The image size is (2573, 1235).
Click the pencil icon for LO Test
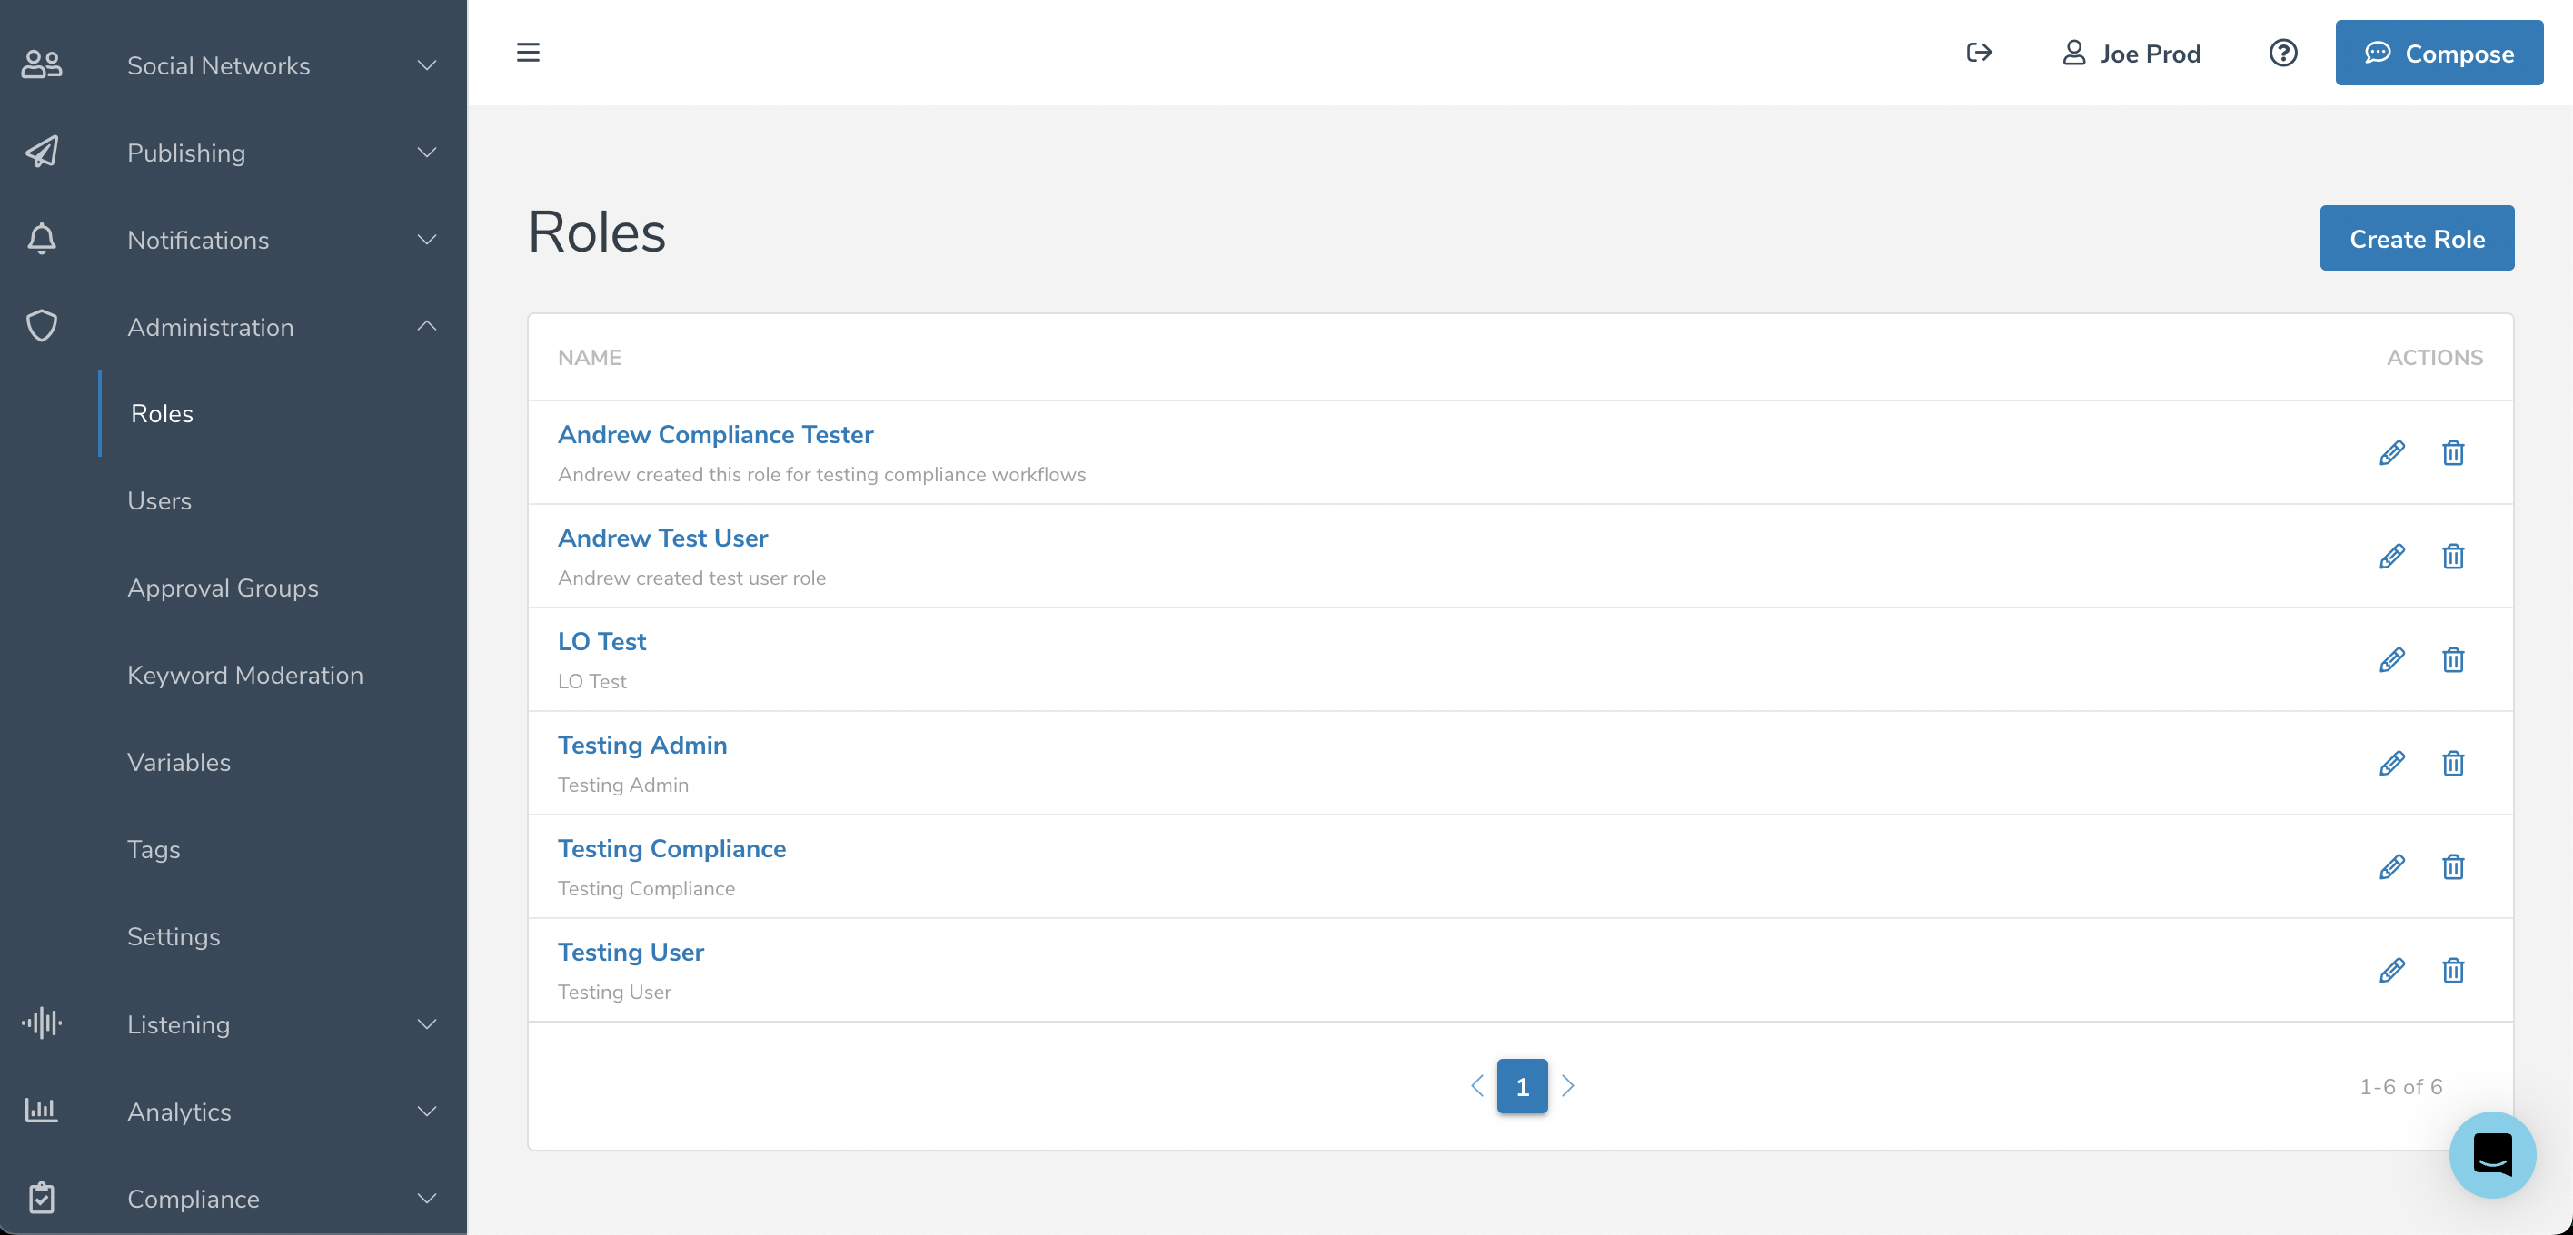pyautogui.click(x=2391, y=660)
